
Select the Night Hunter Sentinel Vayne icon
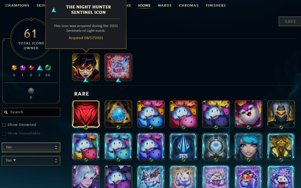click(86, 67)
